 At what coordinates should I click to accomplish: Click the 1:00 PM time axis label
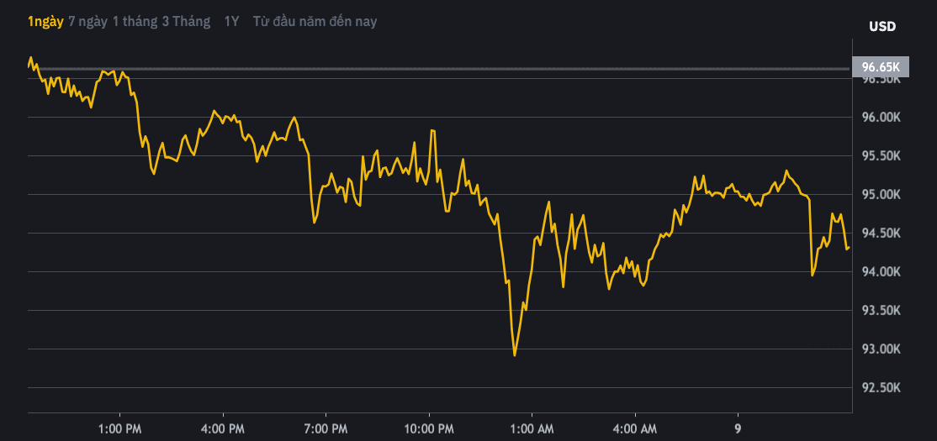pyautogui.click(x=120, y=428)
